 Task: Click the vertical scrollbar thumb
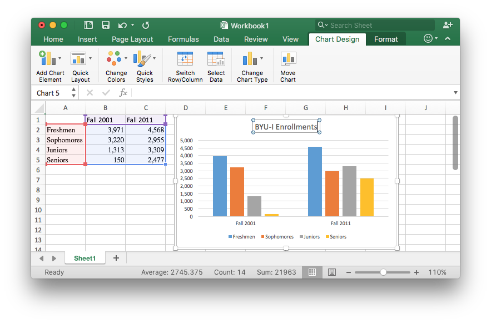point(455,143)
